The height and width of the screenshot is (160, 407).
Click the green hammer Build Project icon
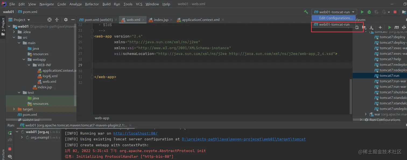click(x=306, y=12)
